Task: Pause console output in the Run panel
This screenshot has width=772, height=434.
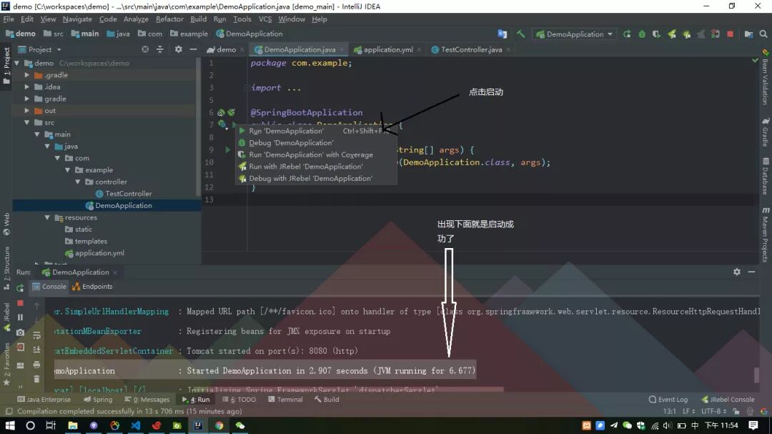Action: (20, 317)
